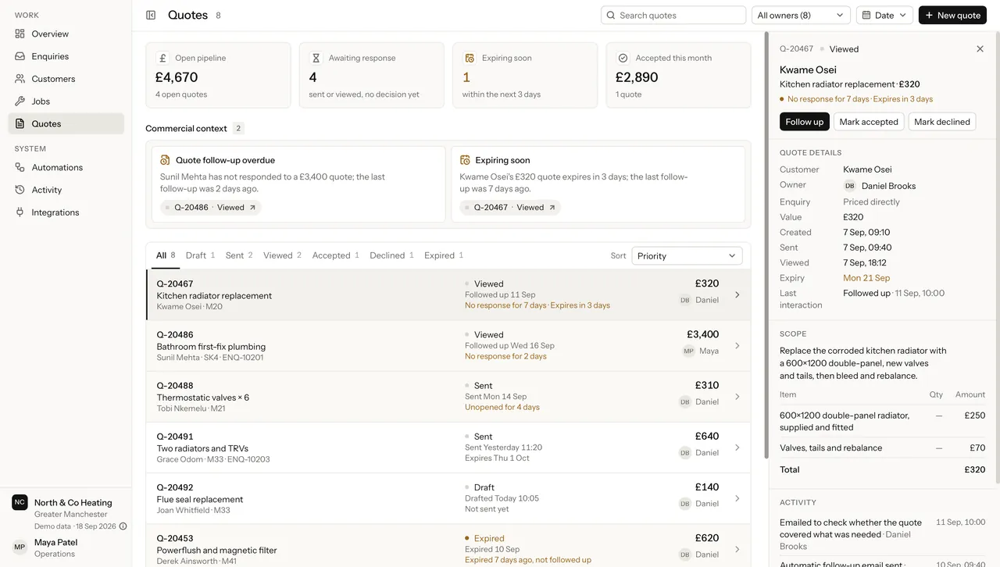Image resolution: width=1000 pixels, height=567 pixels.
Task: Click the Accepted this month check icon
Action: 623,58
